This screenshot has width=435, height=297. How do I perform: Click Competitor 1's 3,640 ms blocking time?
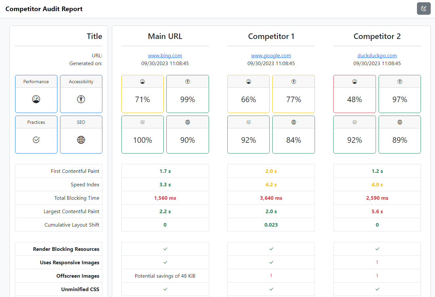coord(271,198)
